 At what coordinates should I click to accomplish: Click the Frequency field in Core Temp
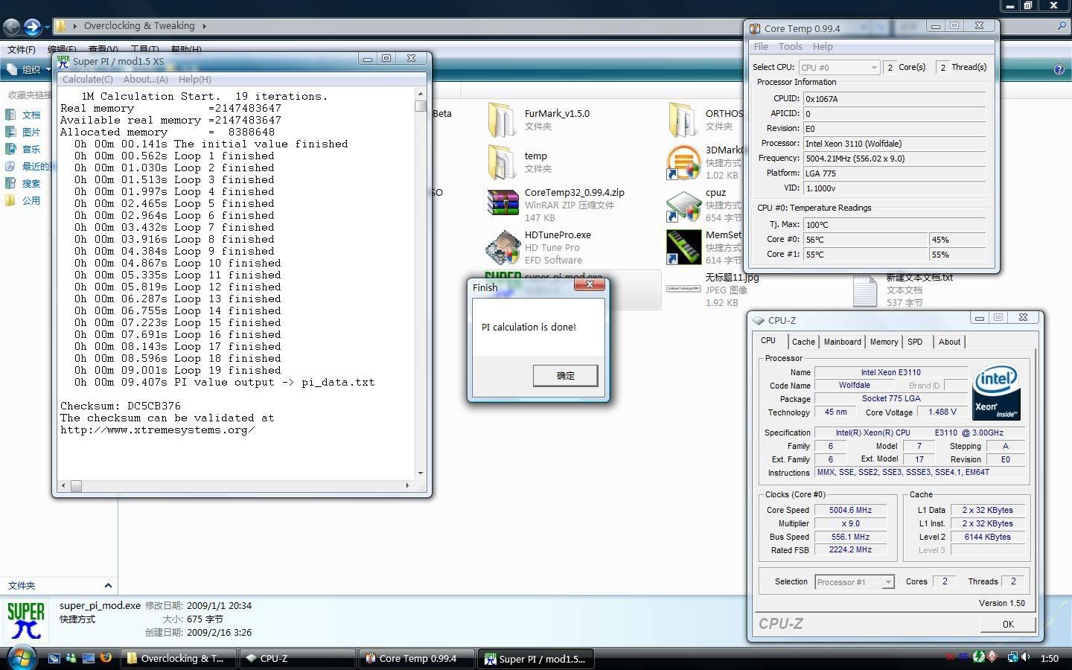pos(894,158)
